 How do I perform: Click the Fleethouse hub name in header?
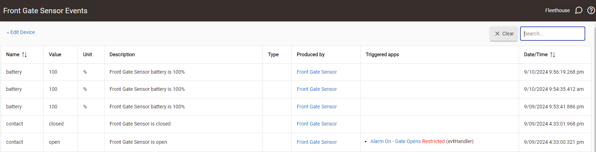point(557,10)
